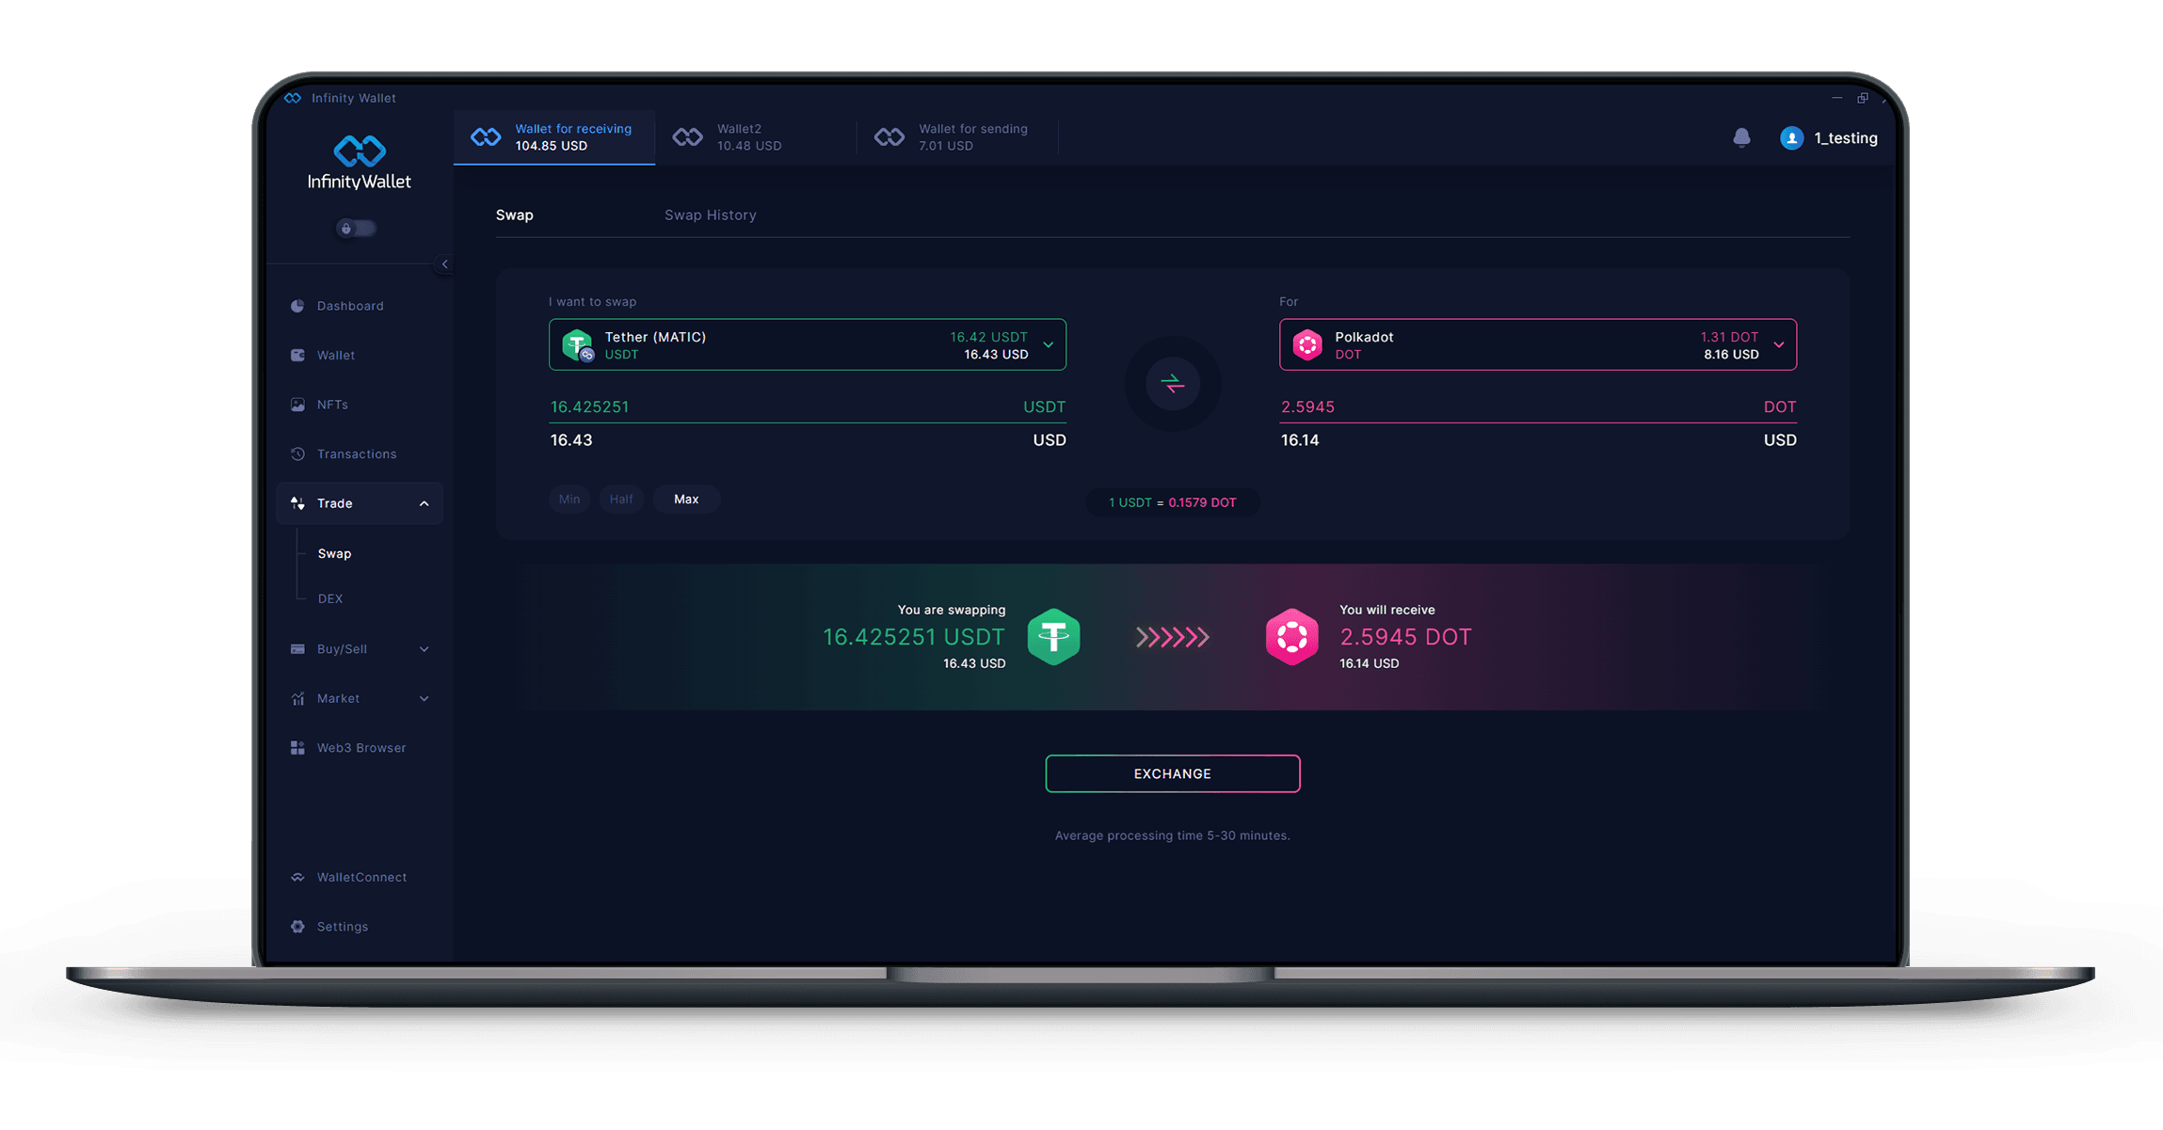Click the Transactions history icon
Screen dimensions: 2163x1130
297,454
